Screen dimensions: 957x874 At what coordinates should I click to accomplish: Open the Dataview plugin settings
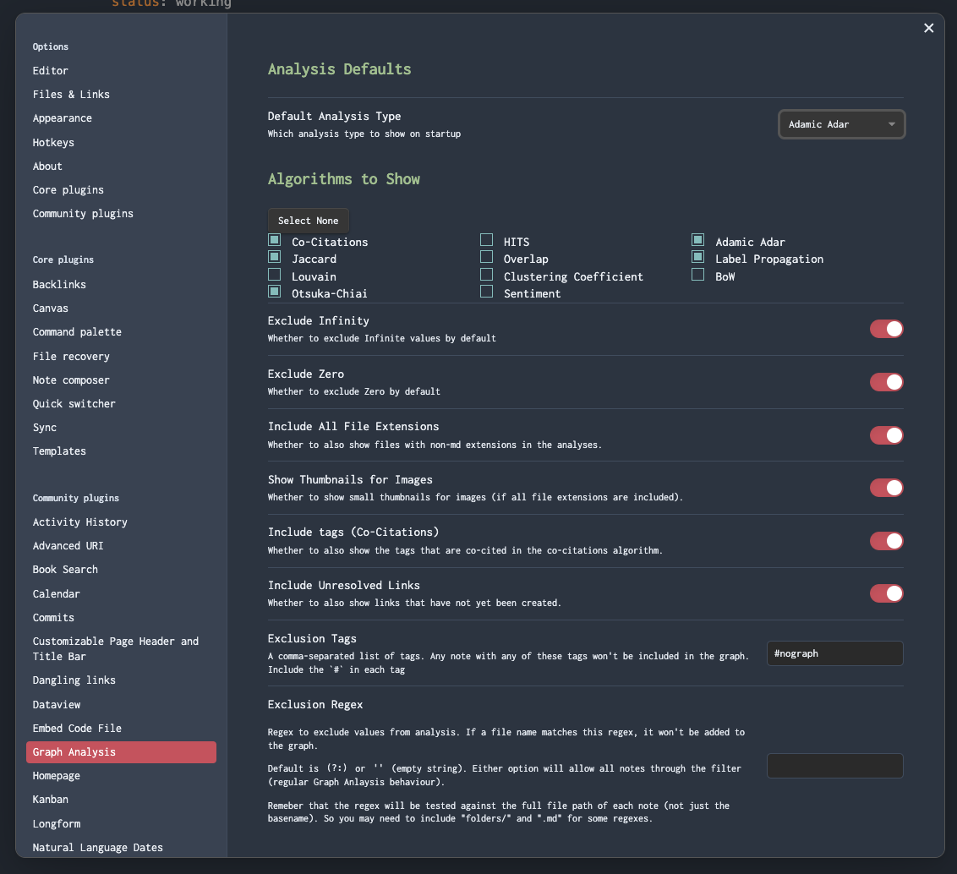[56, 704]
